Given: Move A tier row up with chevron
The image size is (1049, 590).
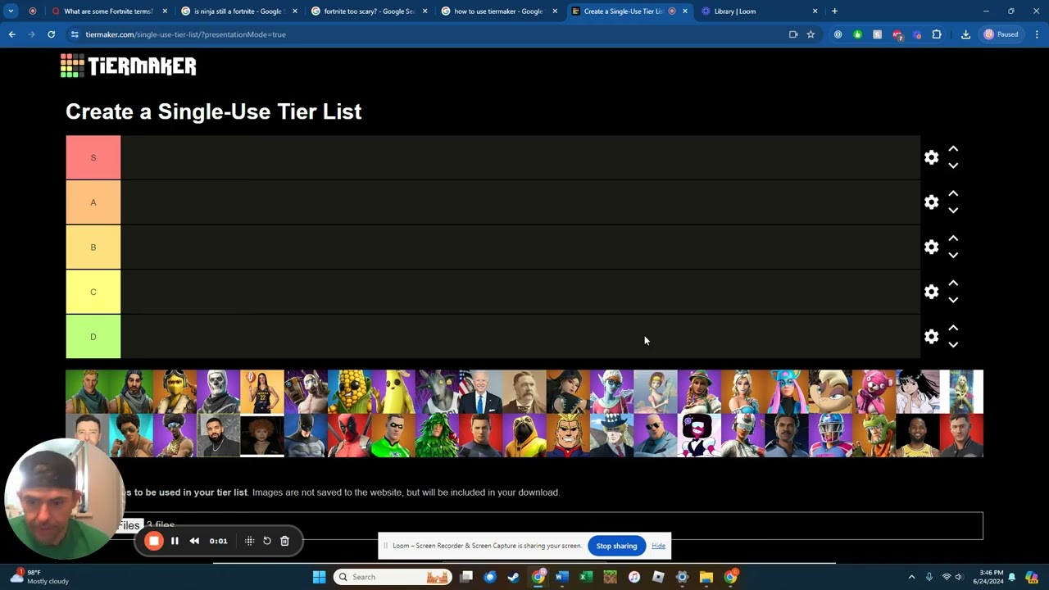Looking at the screenshot, I should pyautogui.click(x=953, y=193).
